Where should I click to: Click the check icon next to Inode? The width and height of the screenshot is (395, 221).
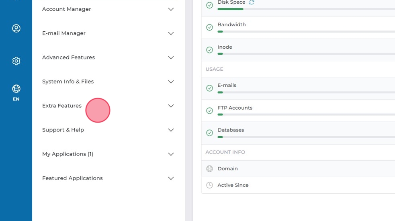[x=209, y=50]
